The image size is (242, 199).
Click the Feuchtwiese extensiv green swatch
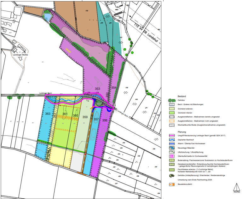click(172, 170)
